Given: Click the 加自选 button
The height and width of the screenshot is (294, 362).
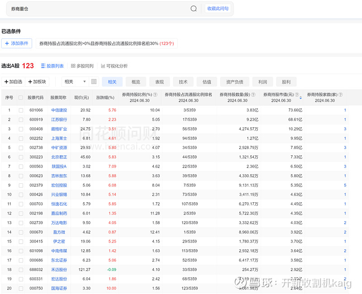Looking at the screenshot, I should click(x=14, y=82).
